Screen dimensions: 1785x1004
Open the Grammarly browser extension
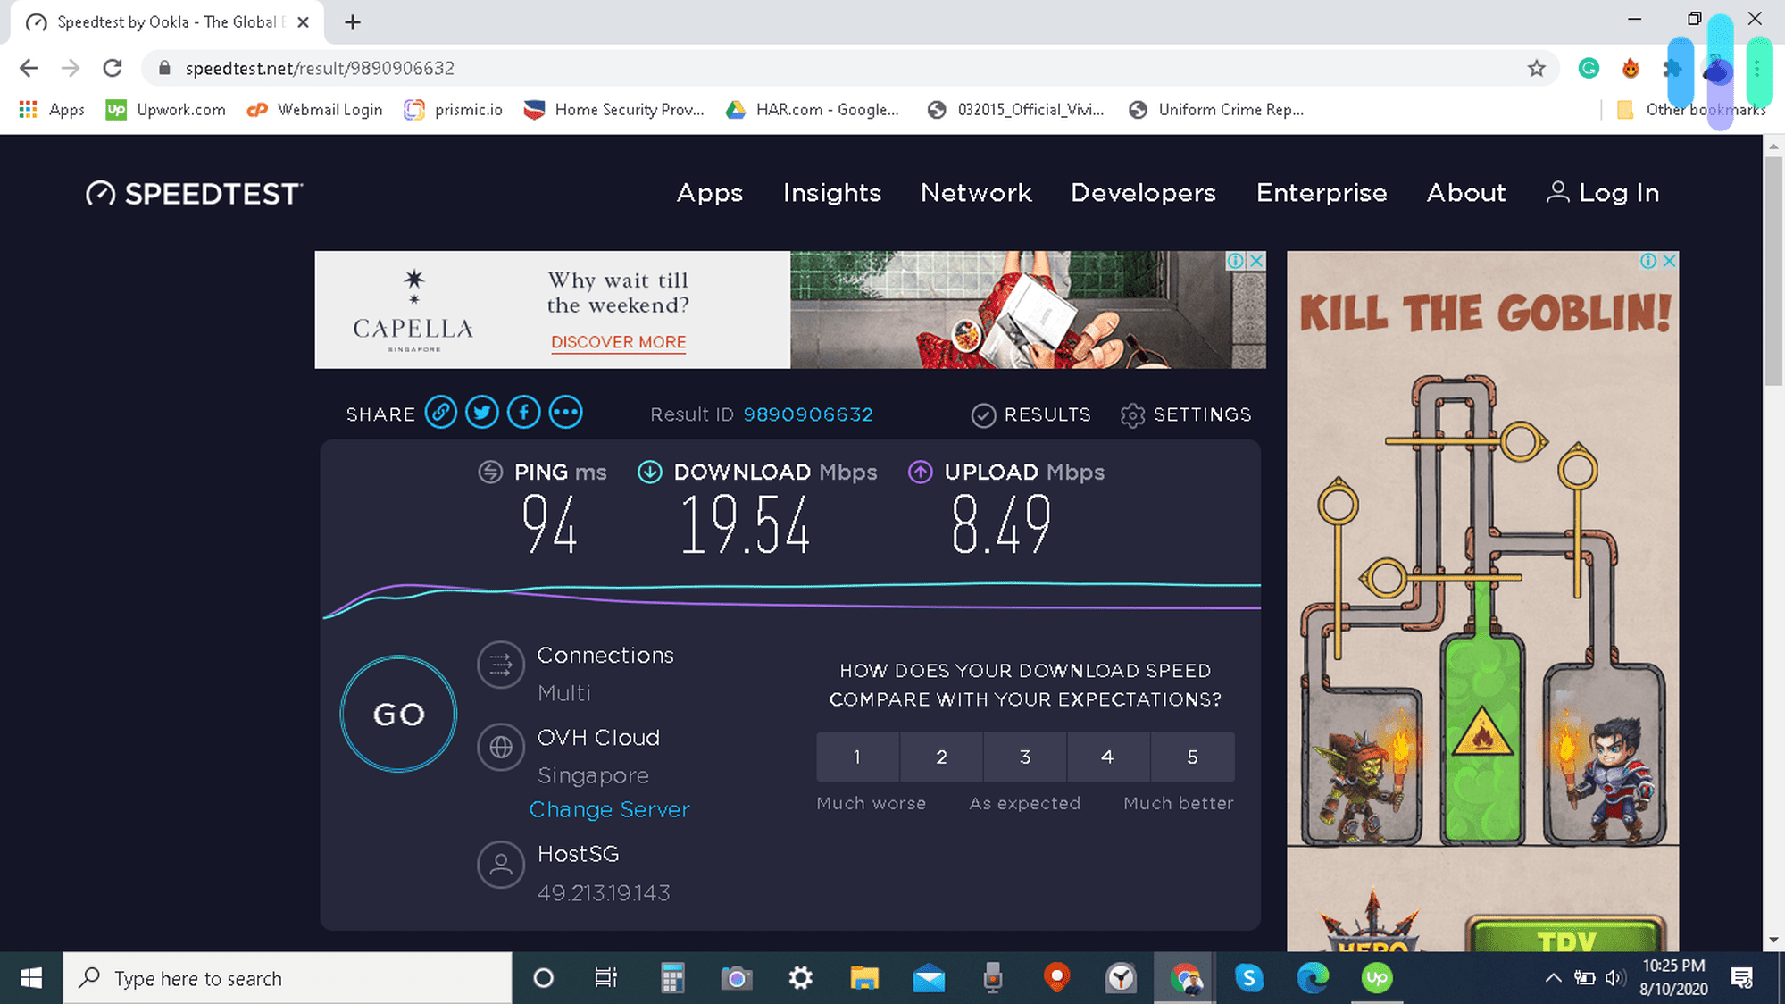click(1588, 68)
